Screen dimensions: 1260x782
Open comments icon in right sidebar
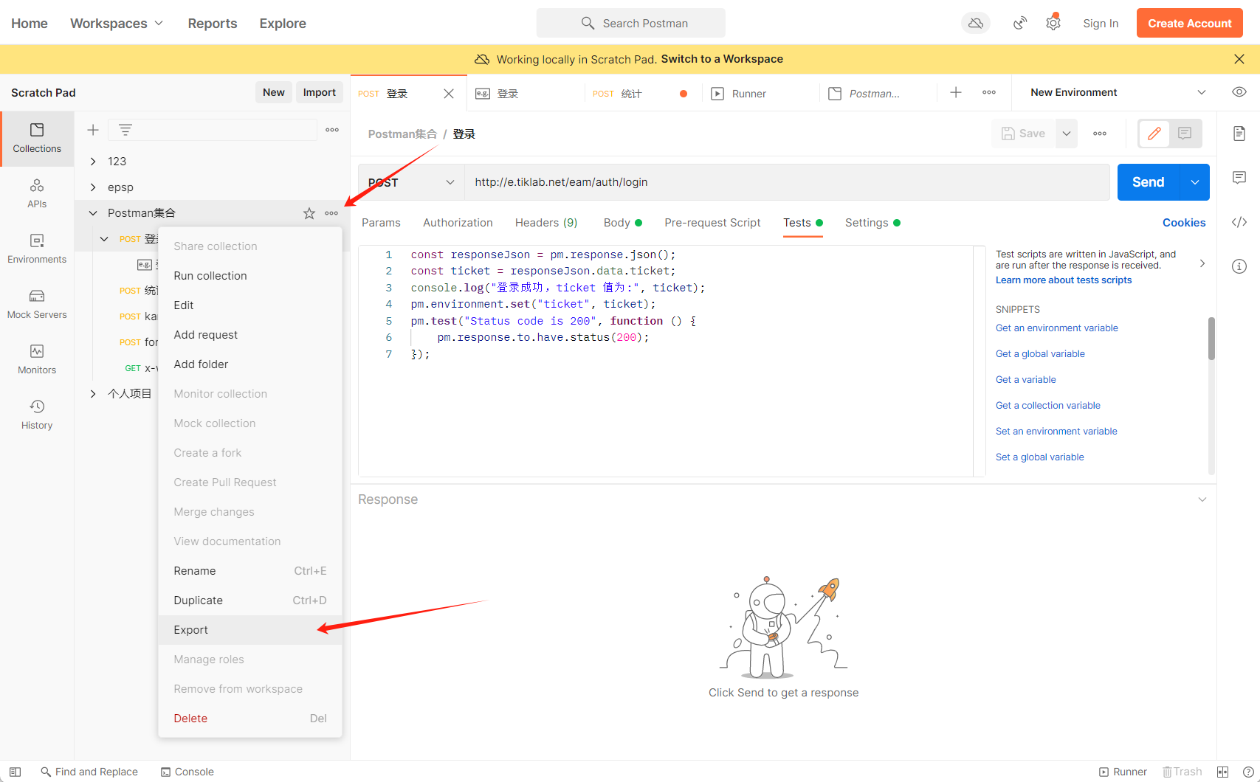pos(1239,178)
